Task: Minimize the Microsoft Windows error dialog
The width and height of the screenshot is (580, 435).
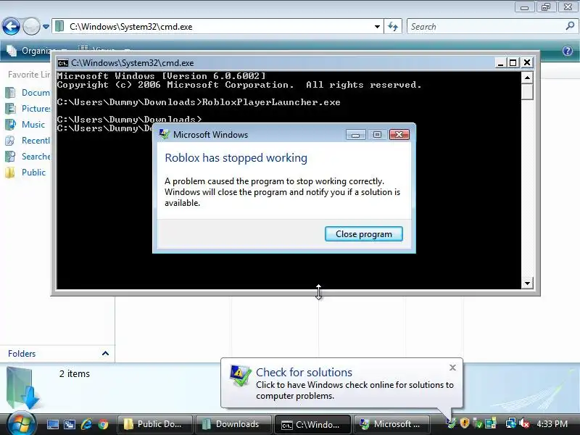Action: click(x=356, y=135)
